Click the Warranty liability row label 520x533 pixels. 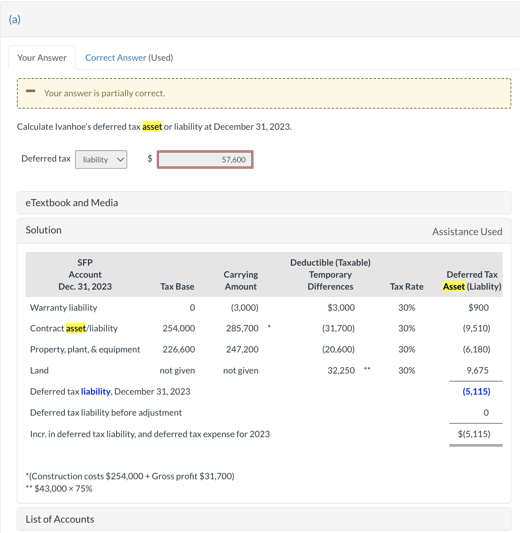click(63, 307)
